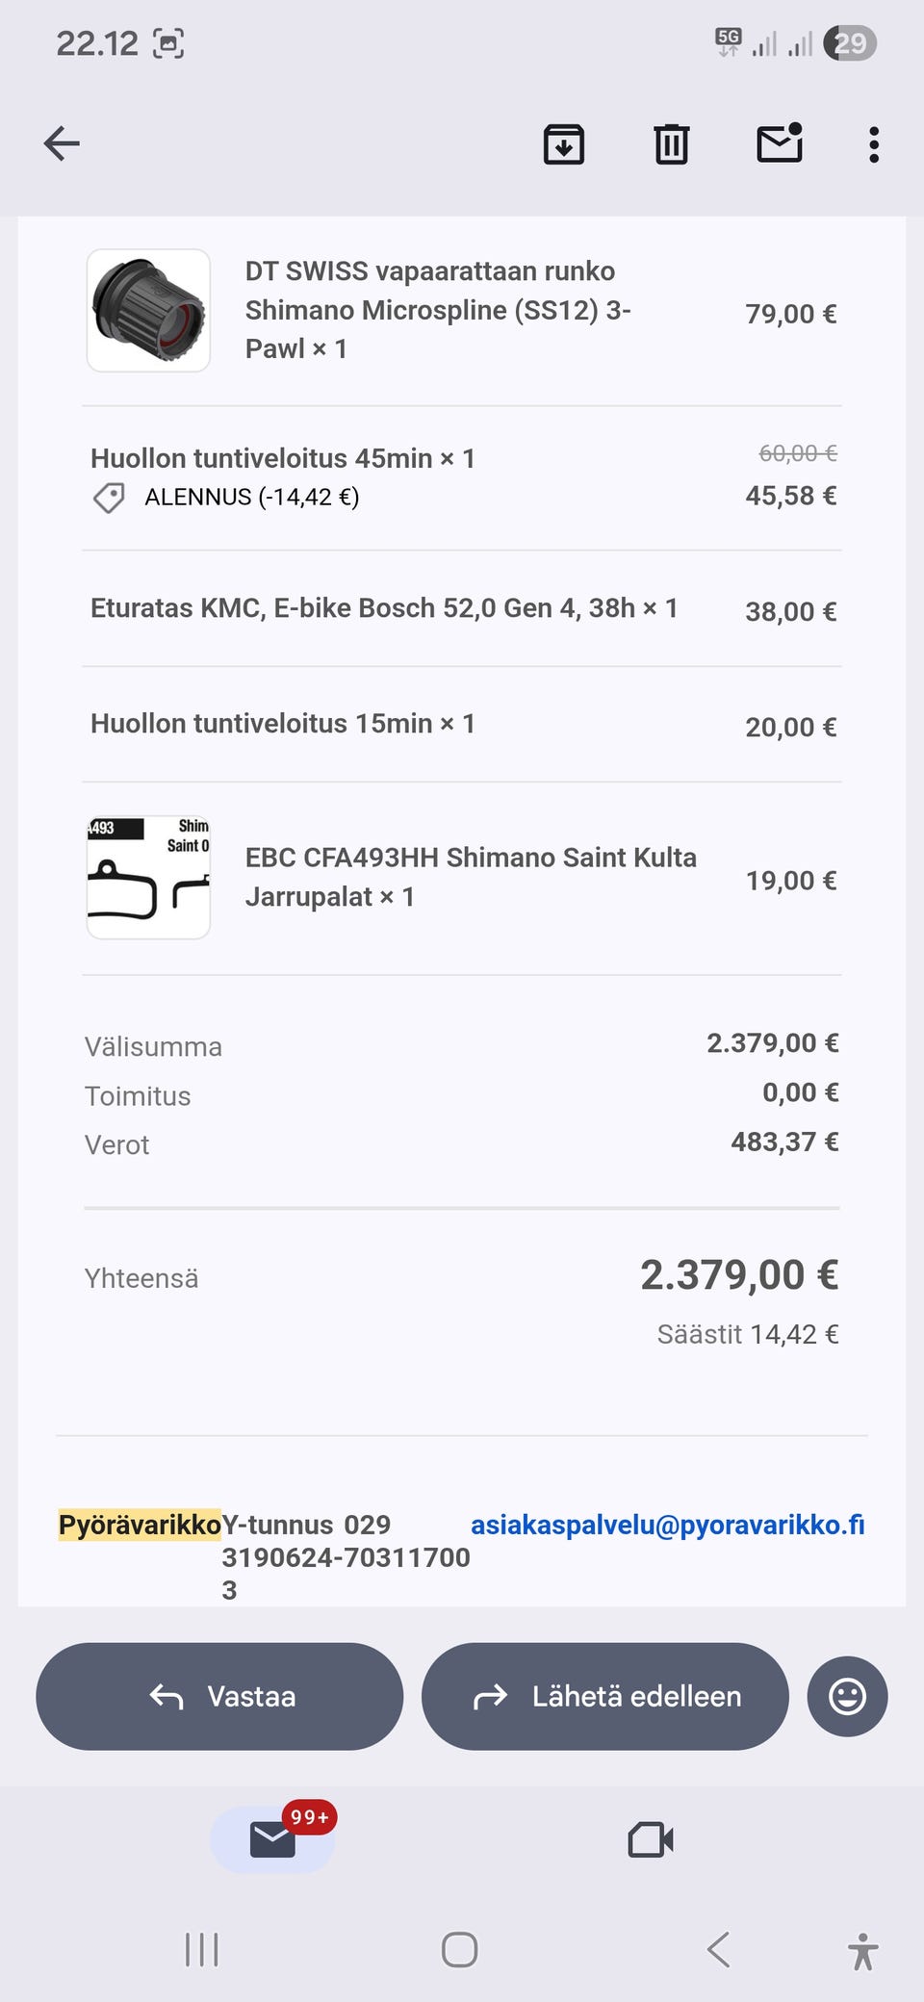This screenshot has height=2002, width=924.
Task: Open Android recent apps button
Action: [202, 1950]
